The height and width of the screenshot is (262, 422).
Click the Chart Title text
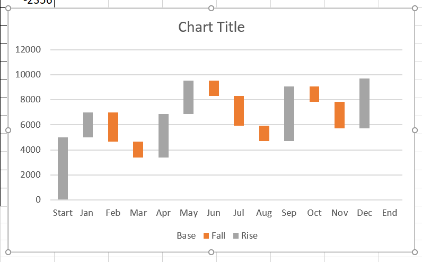(211, 27)
